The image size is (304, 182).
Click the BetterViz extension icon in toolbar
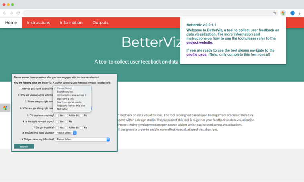[x=283, y=13]
